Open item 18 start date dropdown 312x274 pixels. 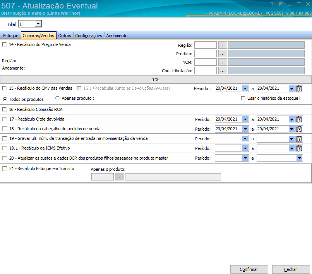coord(245,129)
